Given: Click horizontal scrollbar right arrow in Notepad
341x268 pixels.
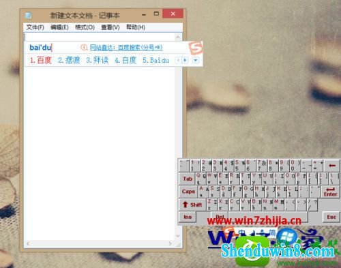Looking at the screenshot, I should pyautogui.click(x=170, y=243).
